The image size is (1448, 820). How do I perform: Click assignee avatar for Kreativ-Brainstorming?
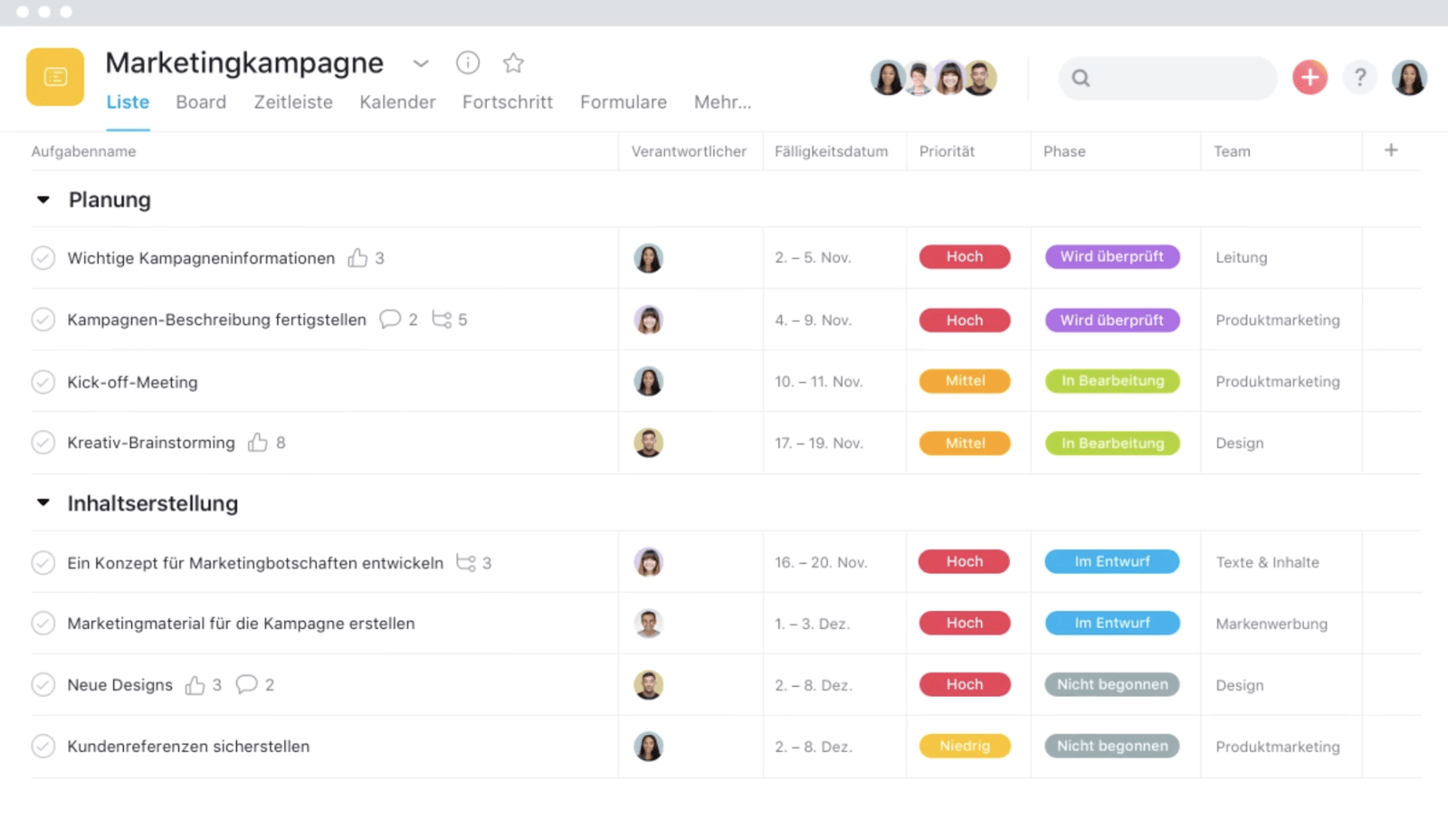coord(649,443)
